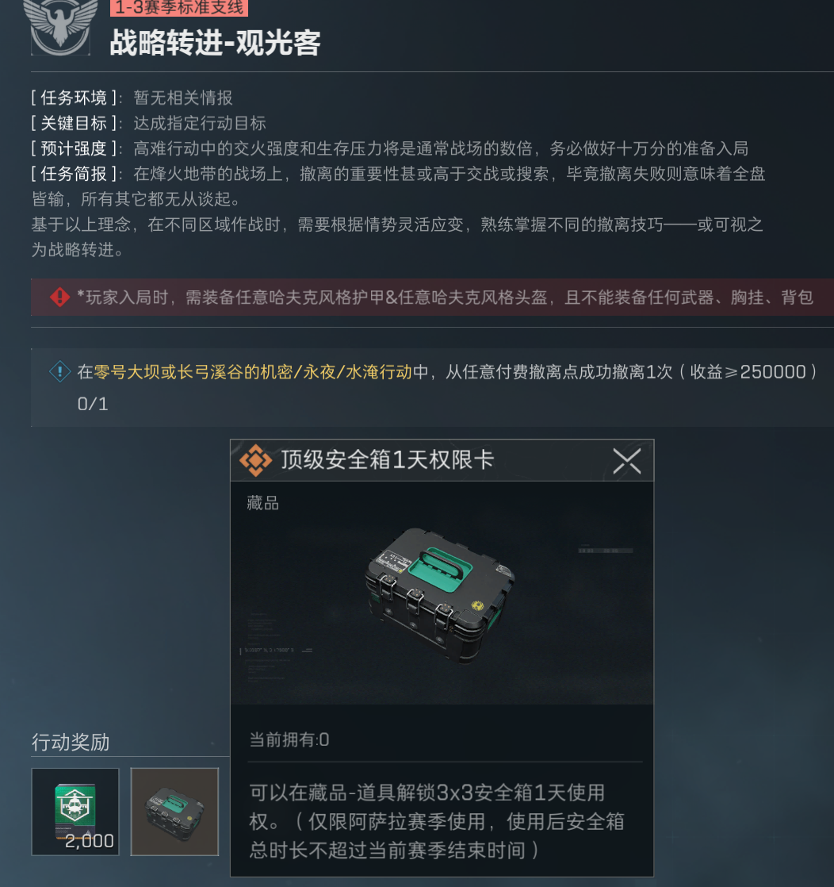
Task: Close the 顶级安全箱1天权限卡 popup
Action: 626,461
